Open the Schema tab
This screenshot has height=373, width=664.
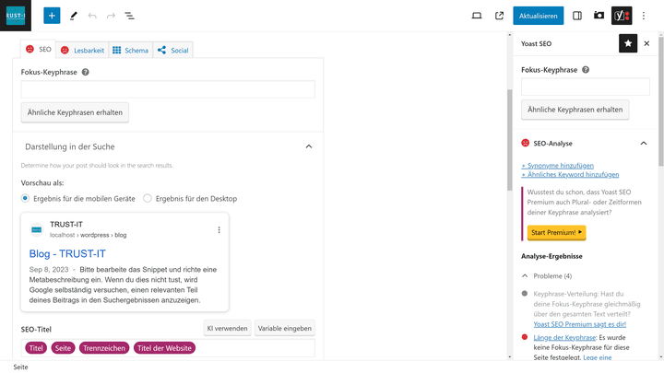[130, 51]
